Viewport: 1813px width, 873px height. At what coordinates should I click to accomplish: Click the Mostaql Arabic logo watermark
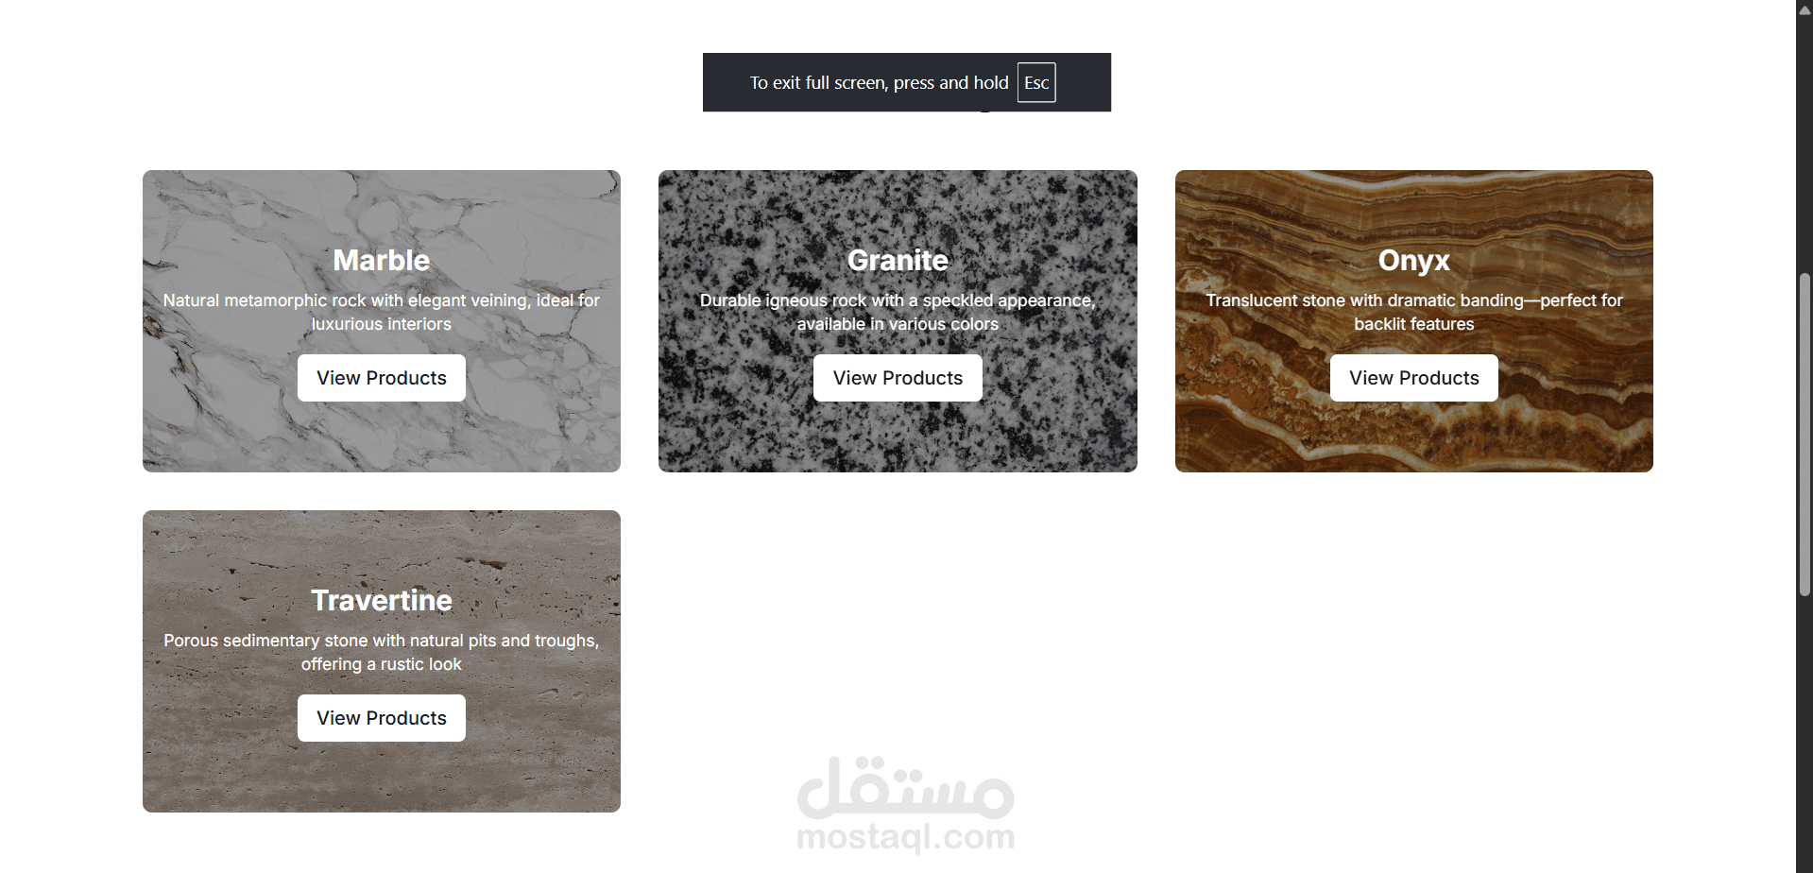click(905, 788)
